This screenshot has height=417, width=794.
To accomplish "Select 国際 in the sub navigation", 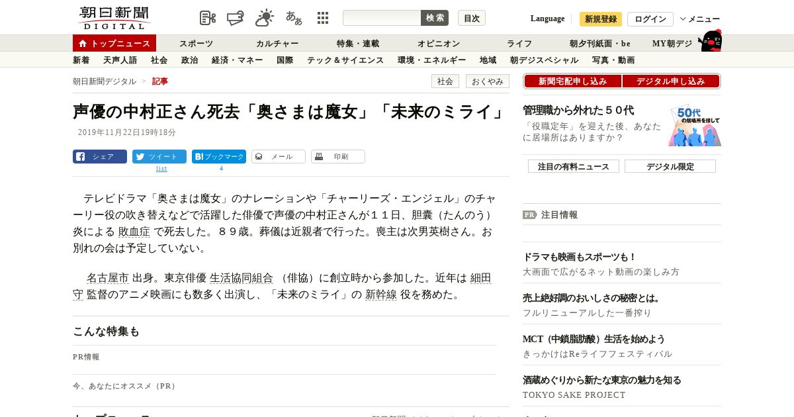I will [x=285, y=60].
